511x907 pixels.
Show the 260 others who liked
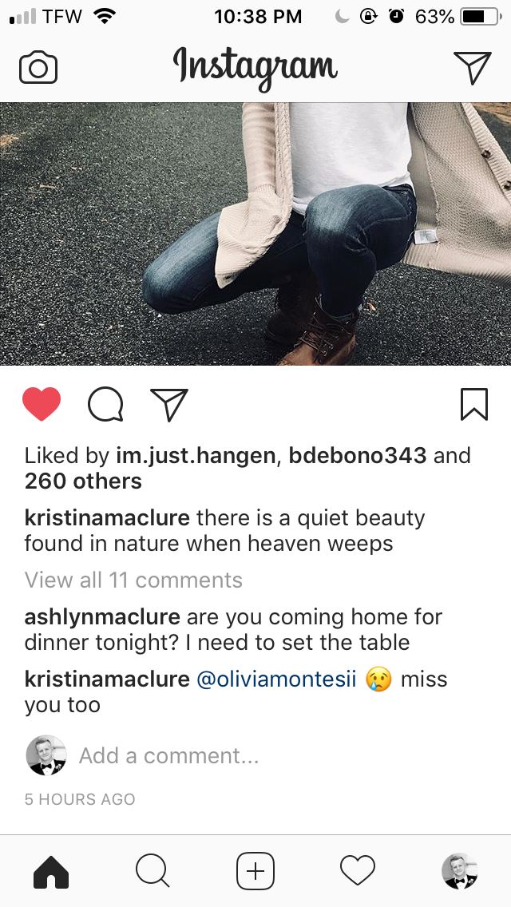tap(83, 481)
